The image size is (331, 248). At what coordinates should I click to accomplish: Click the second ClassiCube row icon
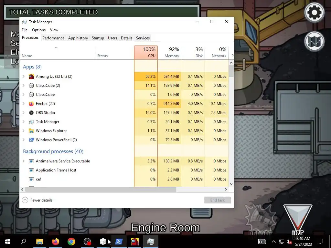[x=31, y=95]
